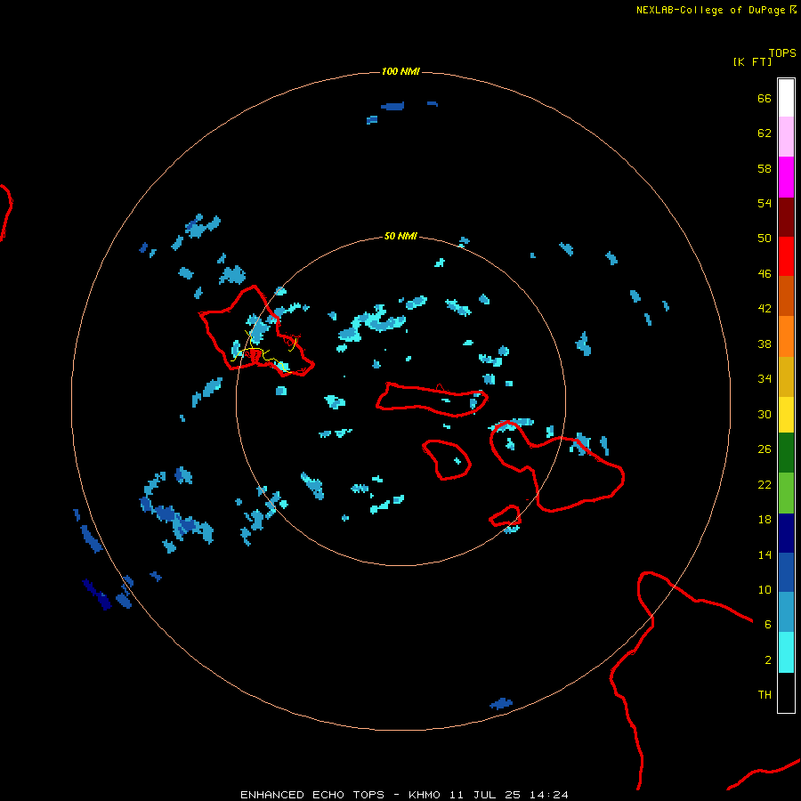Click the 'KHMO' radar site identifier
The width and height of the screenshot is (801, 801).
click(x=424, y=795)
